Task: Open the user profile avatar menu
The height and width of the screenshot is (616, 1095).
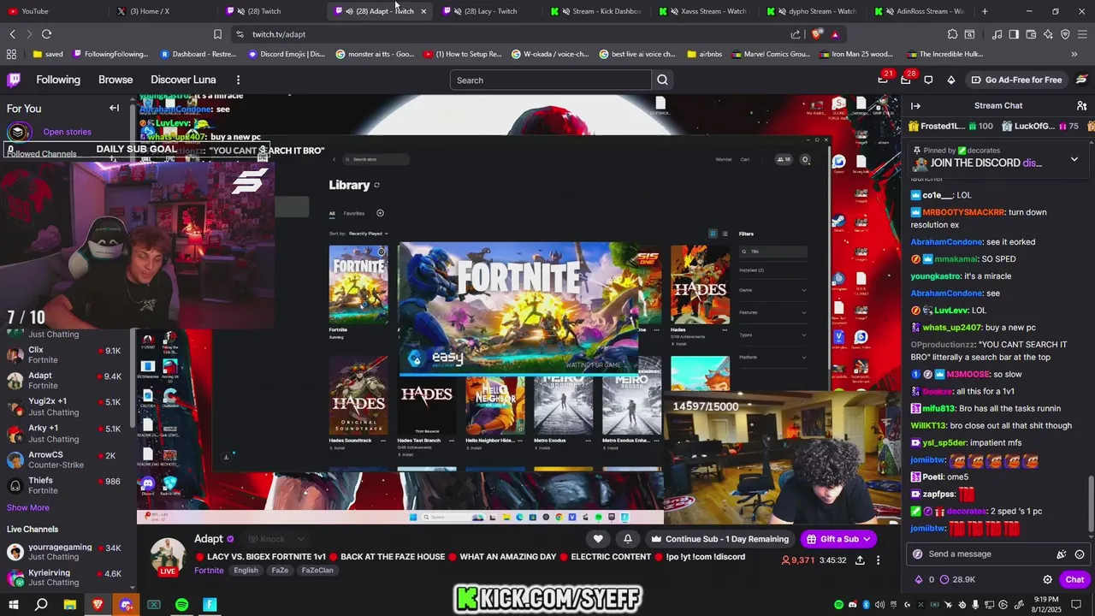Action: tap(1081, 80)
